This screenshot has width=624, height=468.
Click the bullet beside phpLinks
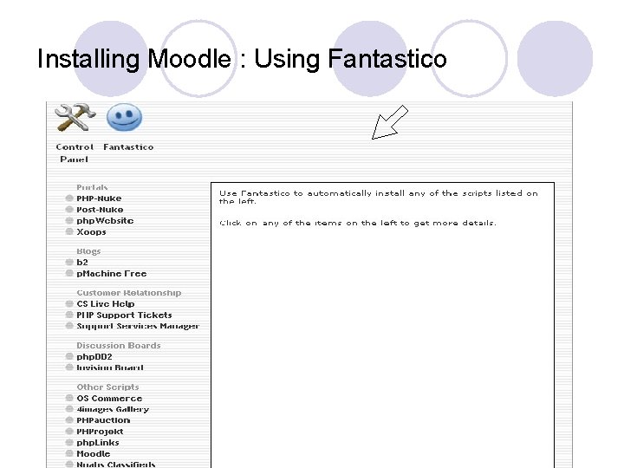click(69, 442)
